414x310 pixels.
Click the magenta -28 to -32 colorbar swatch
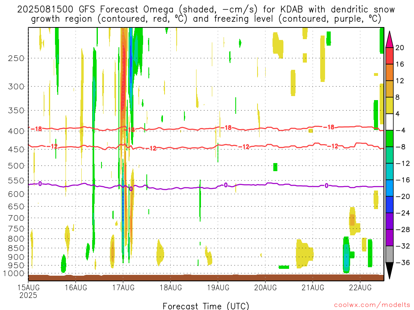click(389, 238)
